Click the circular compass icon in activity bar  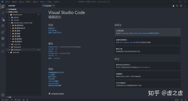click(3, 45)
